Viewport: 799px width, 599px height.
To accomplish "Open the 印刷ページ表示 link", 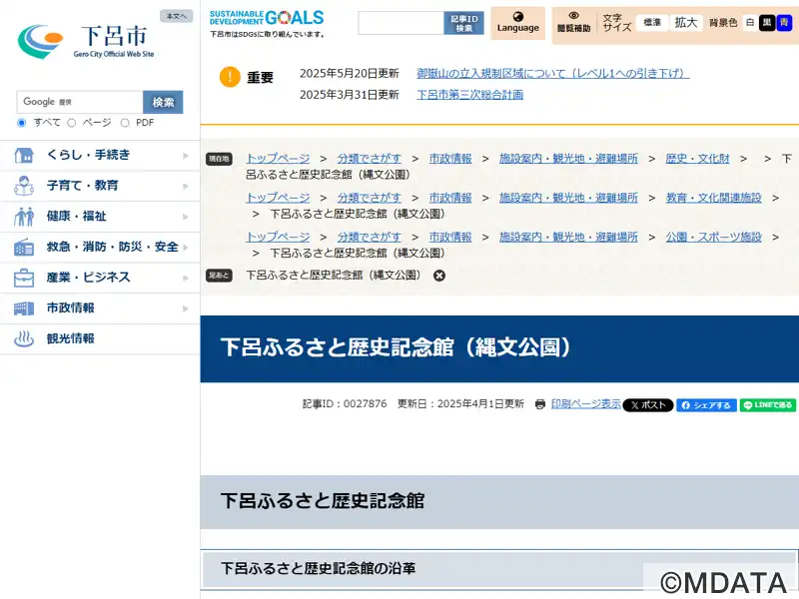I will point(586,404).
